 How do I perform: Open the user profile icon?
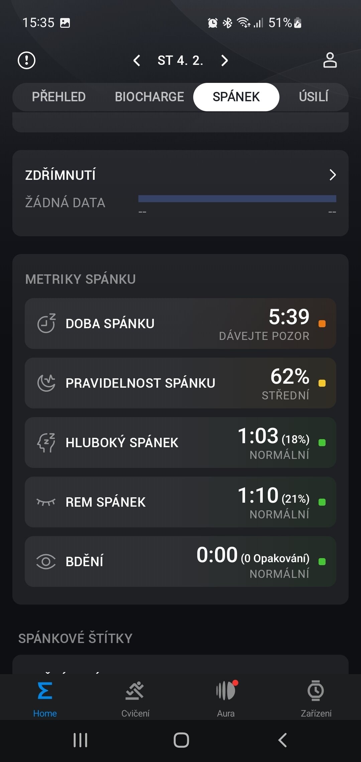coord(330,60)
